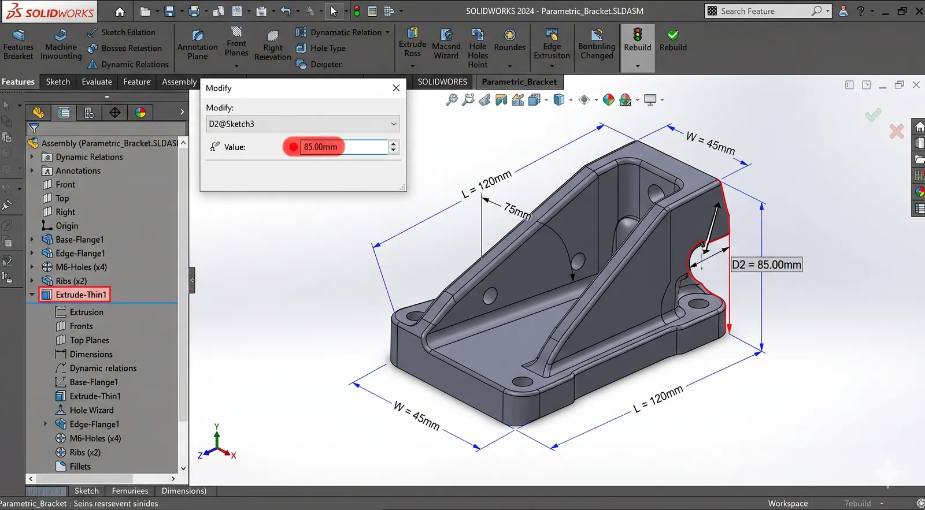
Task: Close the Modify dialog
Action: [396, 88]
